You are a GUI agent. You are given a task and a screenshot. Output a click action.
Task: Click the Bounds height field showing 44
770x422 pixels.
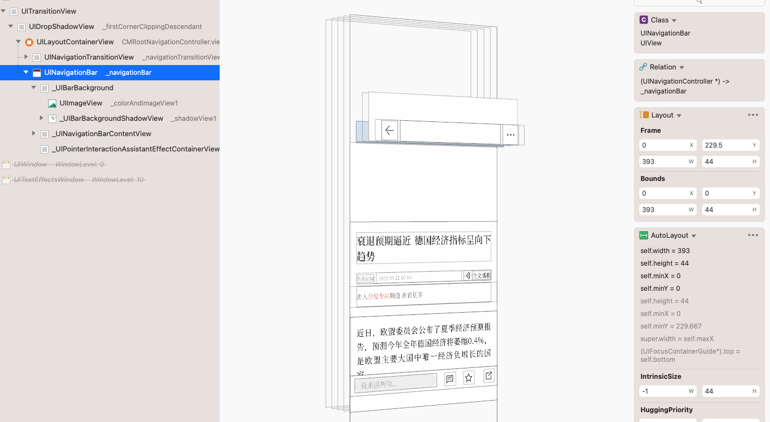click(731, 209)
